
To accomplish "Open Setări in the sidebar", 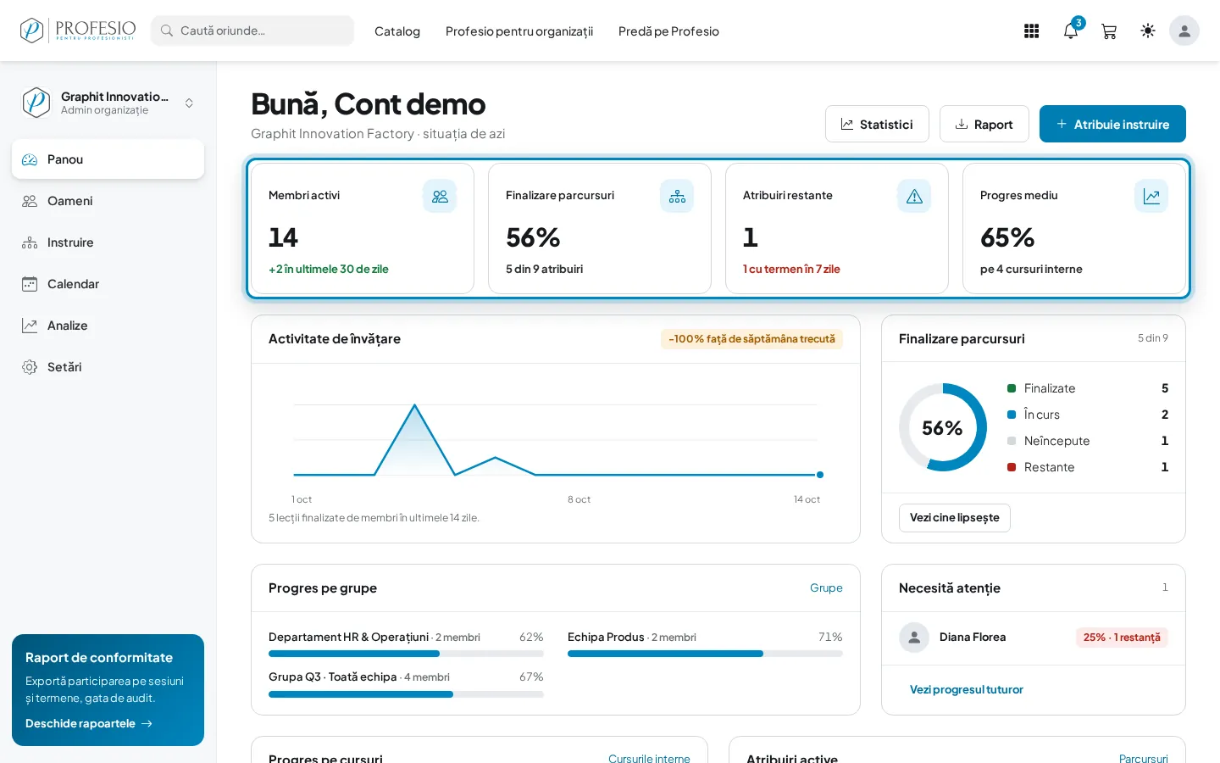I will (108, 367).
